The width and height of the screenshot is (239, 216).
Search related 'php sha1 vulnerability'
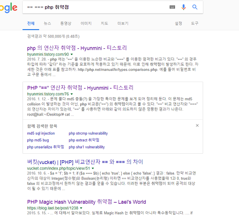[87, 147]
